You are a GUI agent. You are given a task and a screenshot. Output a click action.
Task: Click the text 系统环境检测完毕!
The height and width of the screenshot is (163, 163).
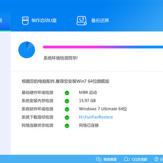(61, 58)
